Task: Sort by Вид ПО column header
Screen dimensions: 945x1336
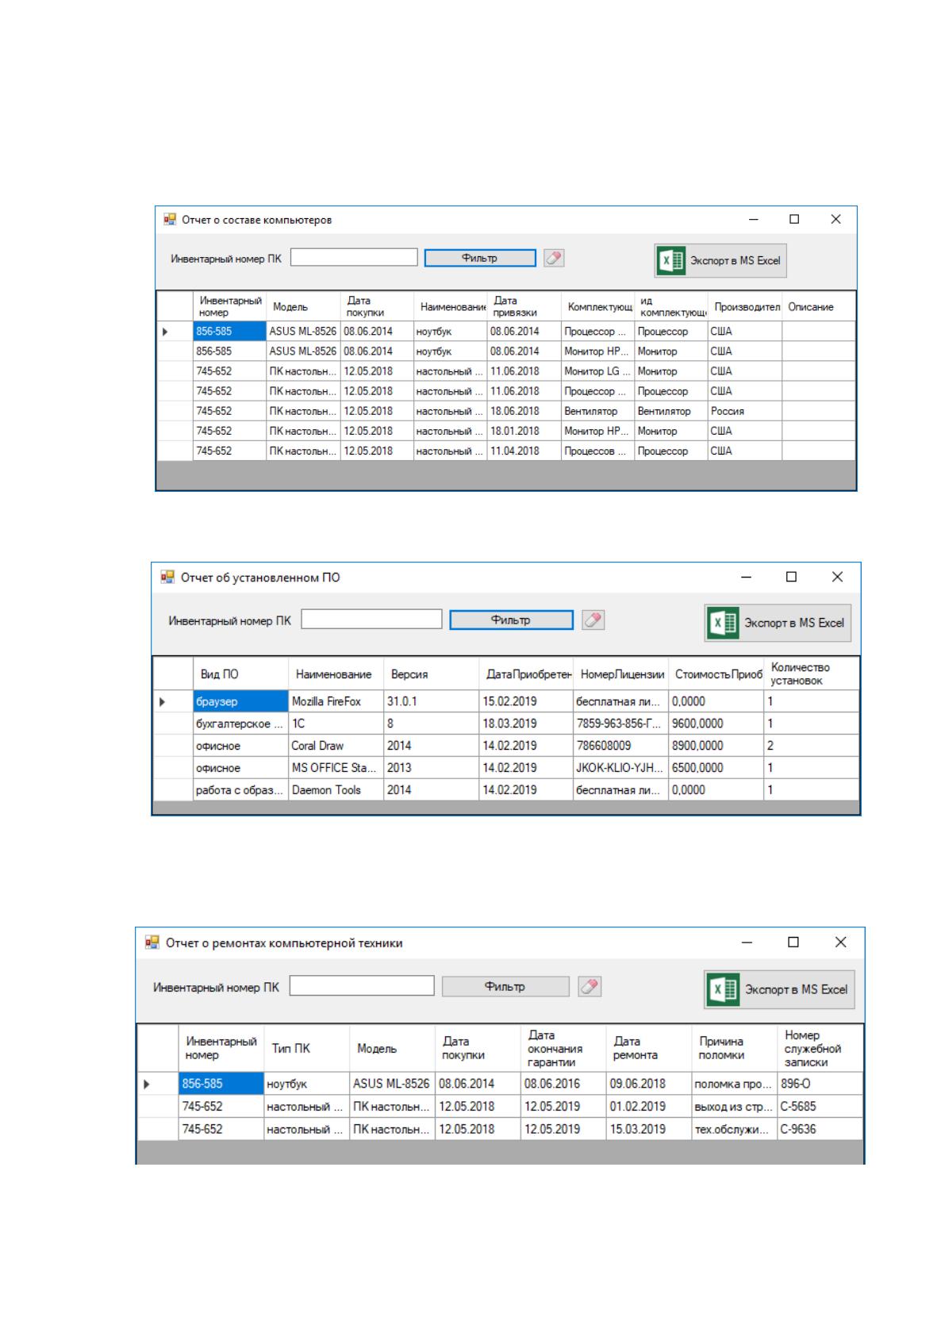Action: coord(240,674)
